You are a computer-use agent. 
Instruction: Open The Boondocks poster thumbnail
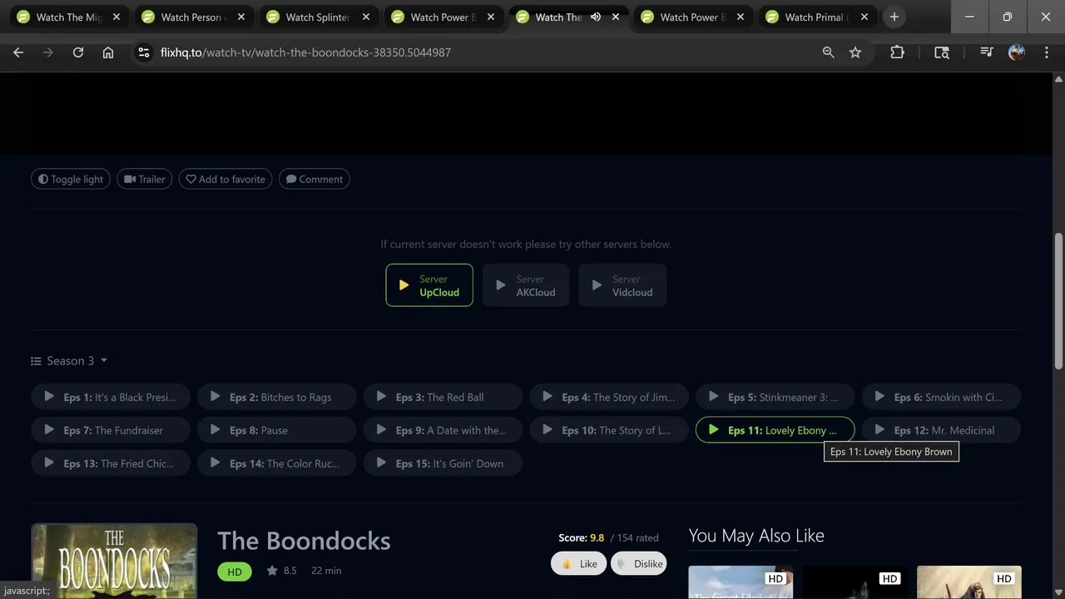pyautogui.click(x=114, y=561)
